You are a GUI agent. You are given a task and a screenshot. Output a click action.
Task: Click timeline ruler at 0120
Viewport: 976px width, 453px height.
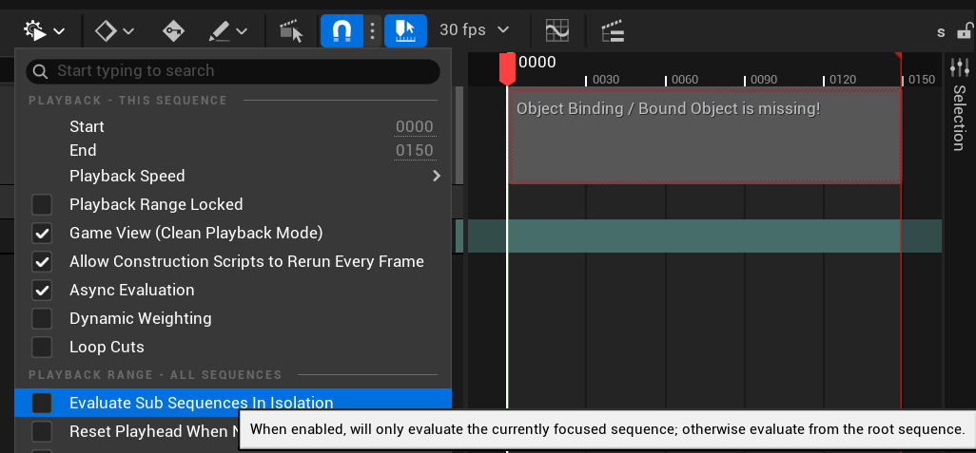[843, 80]
